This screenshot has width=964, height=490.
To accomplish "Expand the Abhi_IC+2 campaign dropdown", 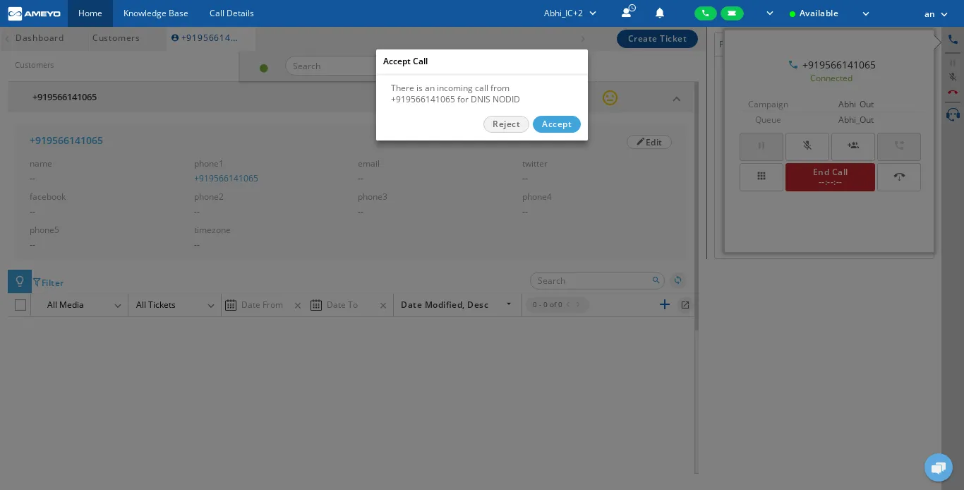I will click(570, 13).
